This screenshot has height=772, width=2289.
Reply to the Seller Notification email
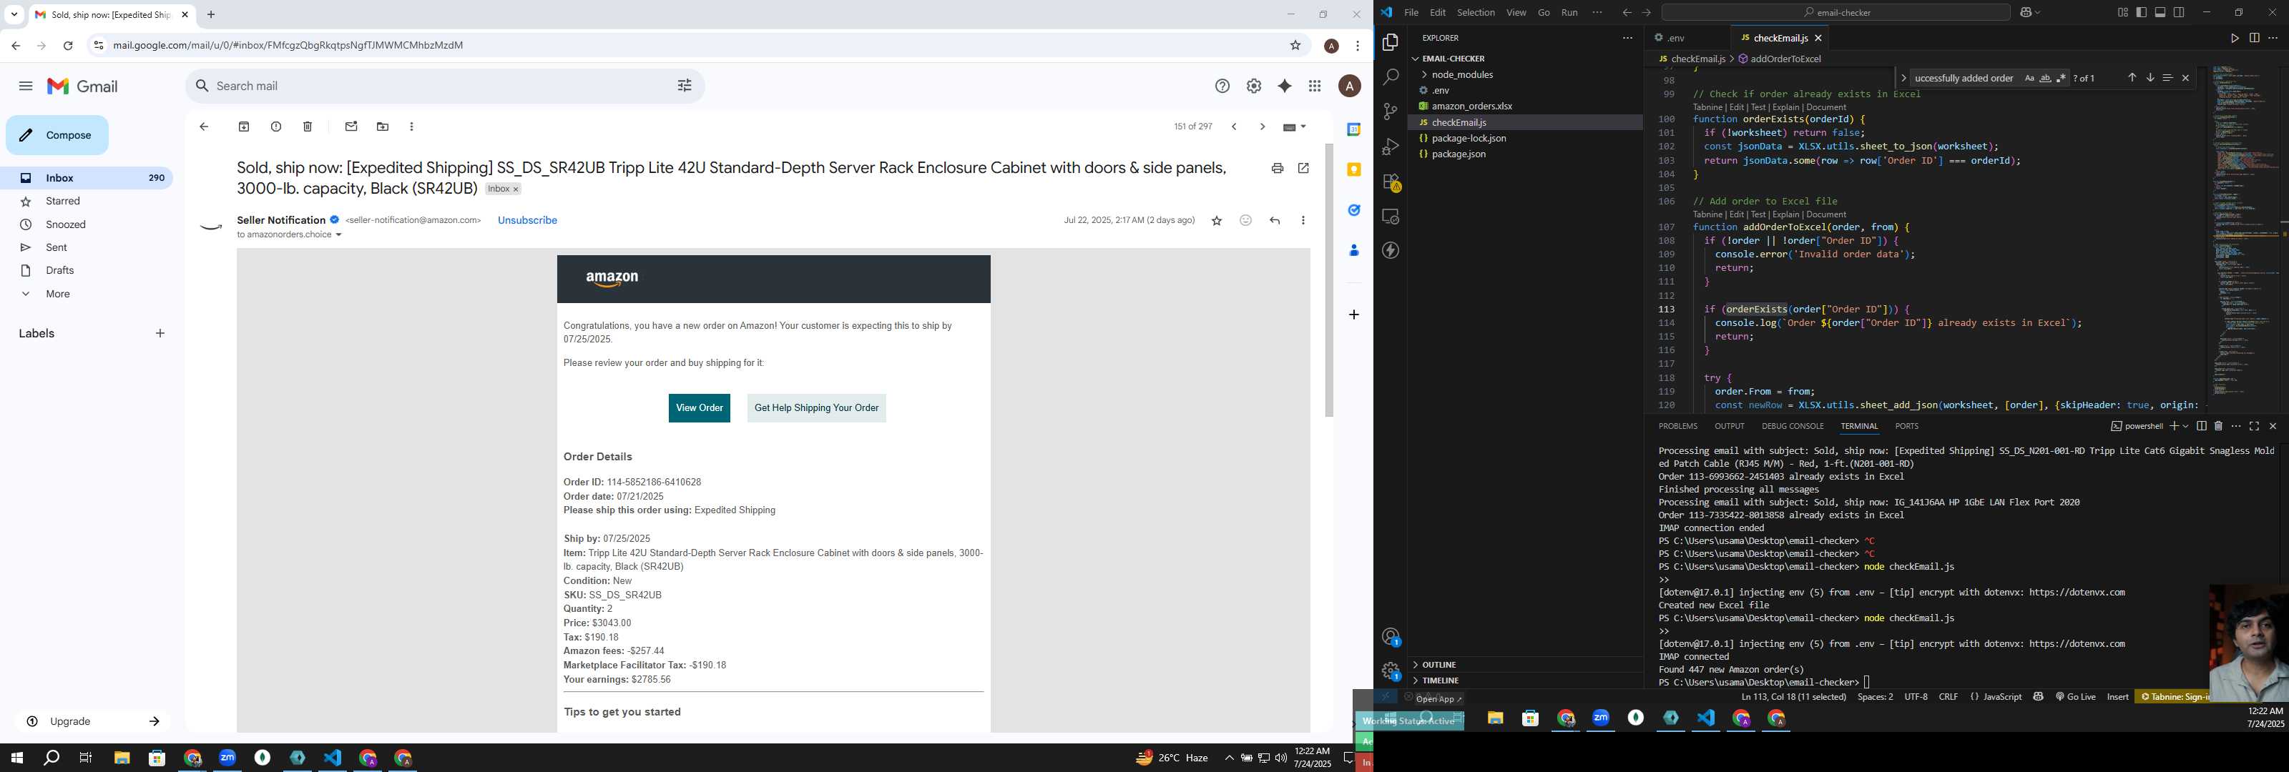[x=1274, y=220]
